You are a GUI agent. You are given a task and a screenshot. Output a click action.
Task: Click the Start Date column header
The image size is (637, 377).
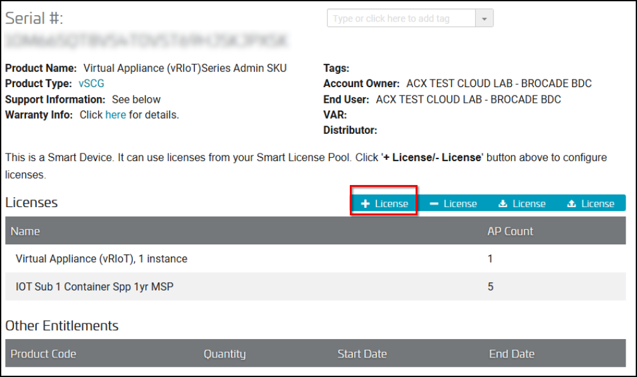(x=362, y=354)
